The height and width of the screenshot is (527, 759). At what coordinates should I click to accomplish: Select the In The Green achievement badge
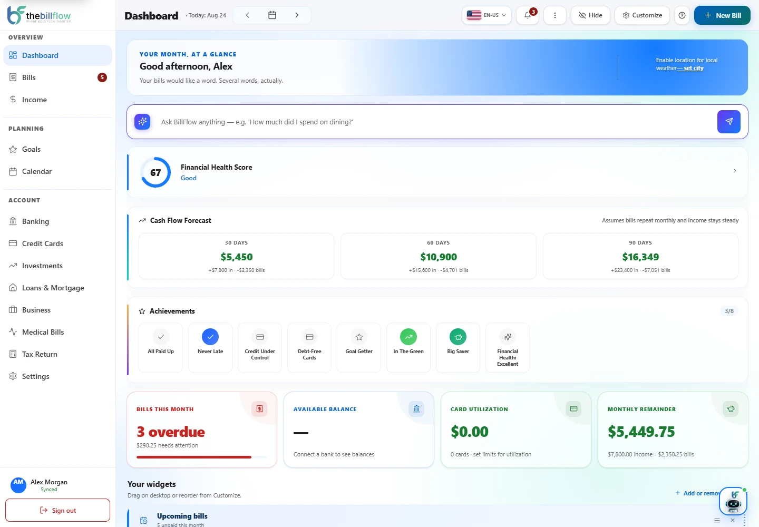click(x=408, y=348)
